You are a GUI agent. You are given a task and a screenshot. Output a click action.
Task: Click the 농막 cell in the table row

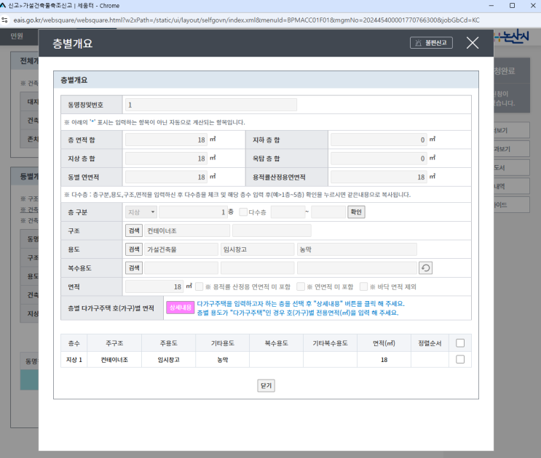223,360
